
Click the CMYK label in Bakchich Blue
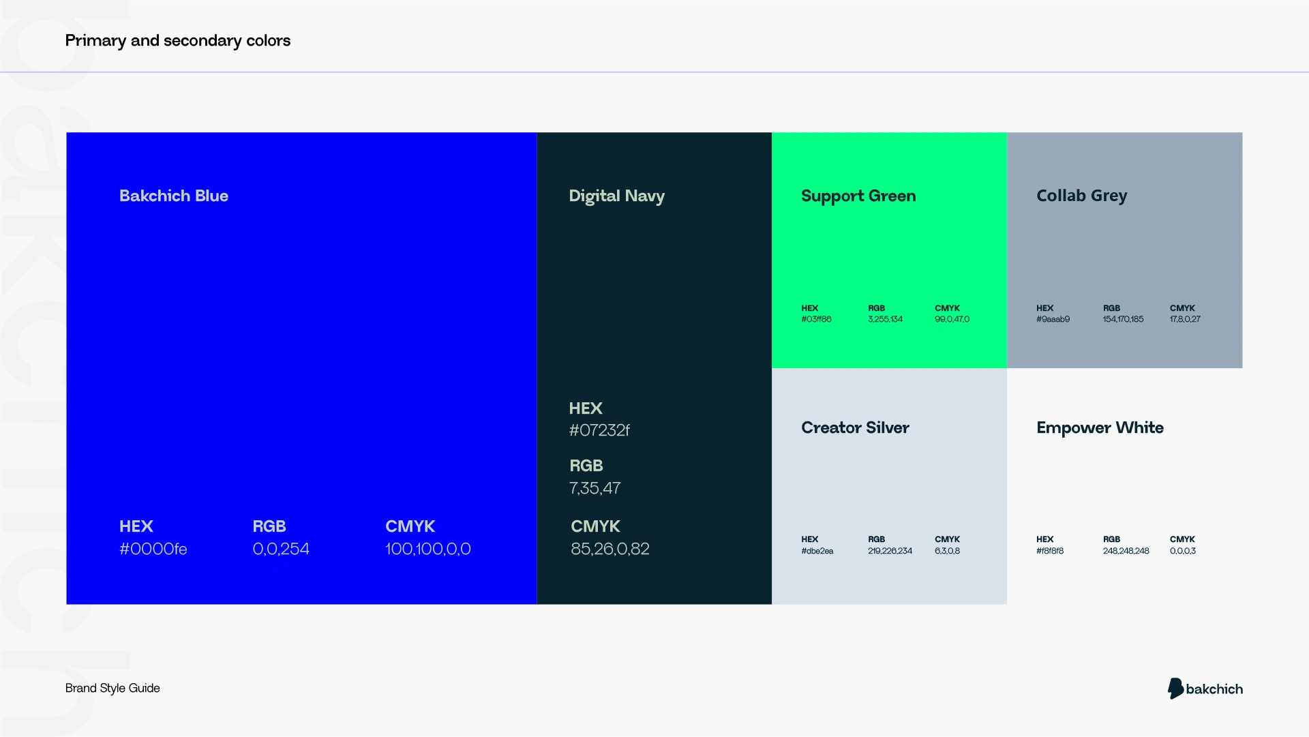click(410, 526)
